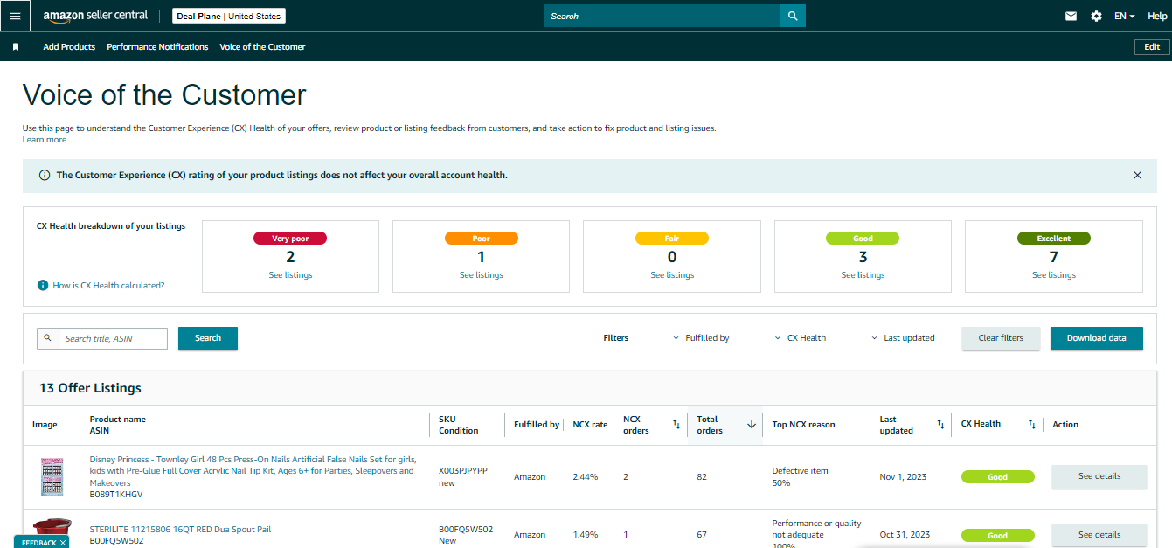The height and width of the screenshot is (548, 1172).
Task: Focus the top header search field
Action: [662, 16]
